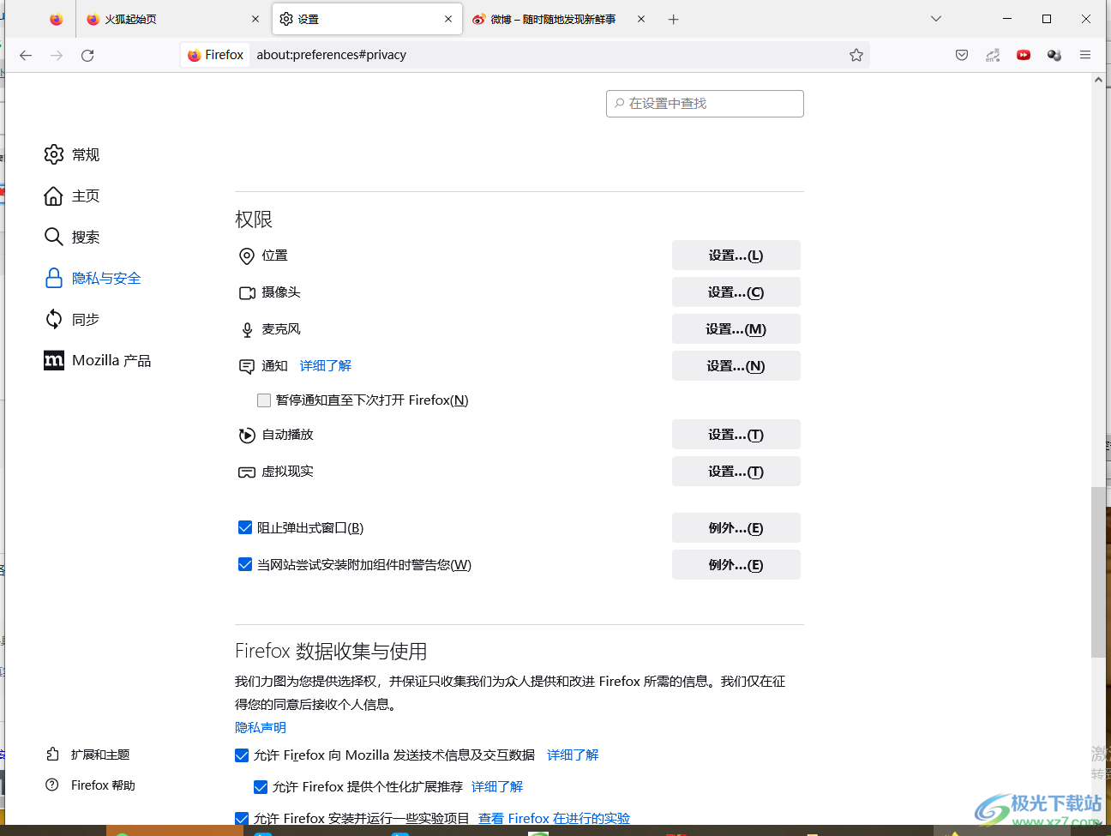
Task: Open 自动播放 settings button
Action: point(736,435)
